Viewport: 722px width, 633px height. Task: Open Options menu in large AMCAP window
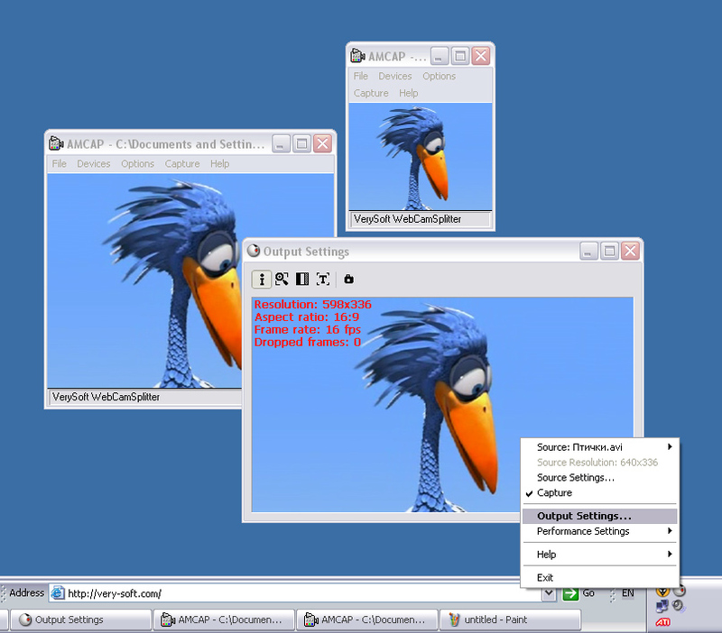click(x=137, y=164)
